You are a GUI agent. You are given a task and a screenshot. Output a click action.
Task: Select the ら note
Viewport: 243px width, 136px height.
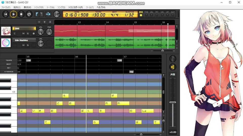point(96,122)
